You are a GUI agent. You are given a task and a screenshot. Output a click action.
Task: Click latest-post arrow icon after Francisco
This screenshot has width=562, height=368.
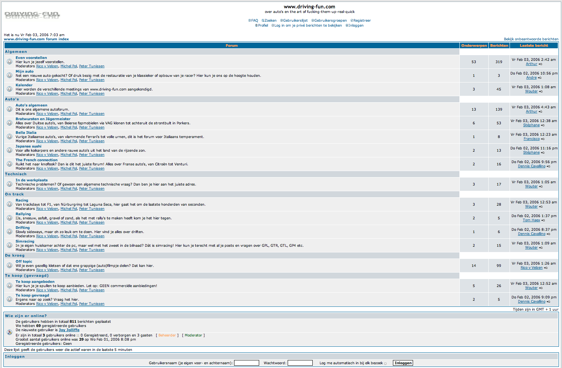[543, 139]
